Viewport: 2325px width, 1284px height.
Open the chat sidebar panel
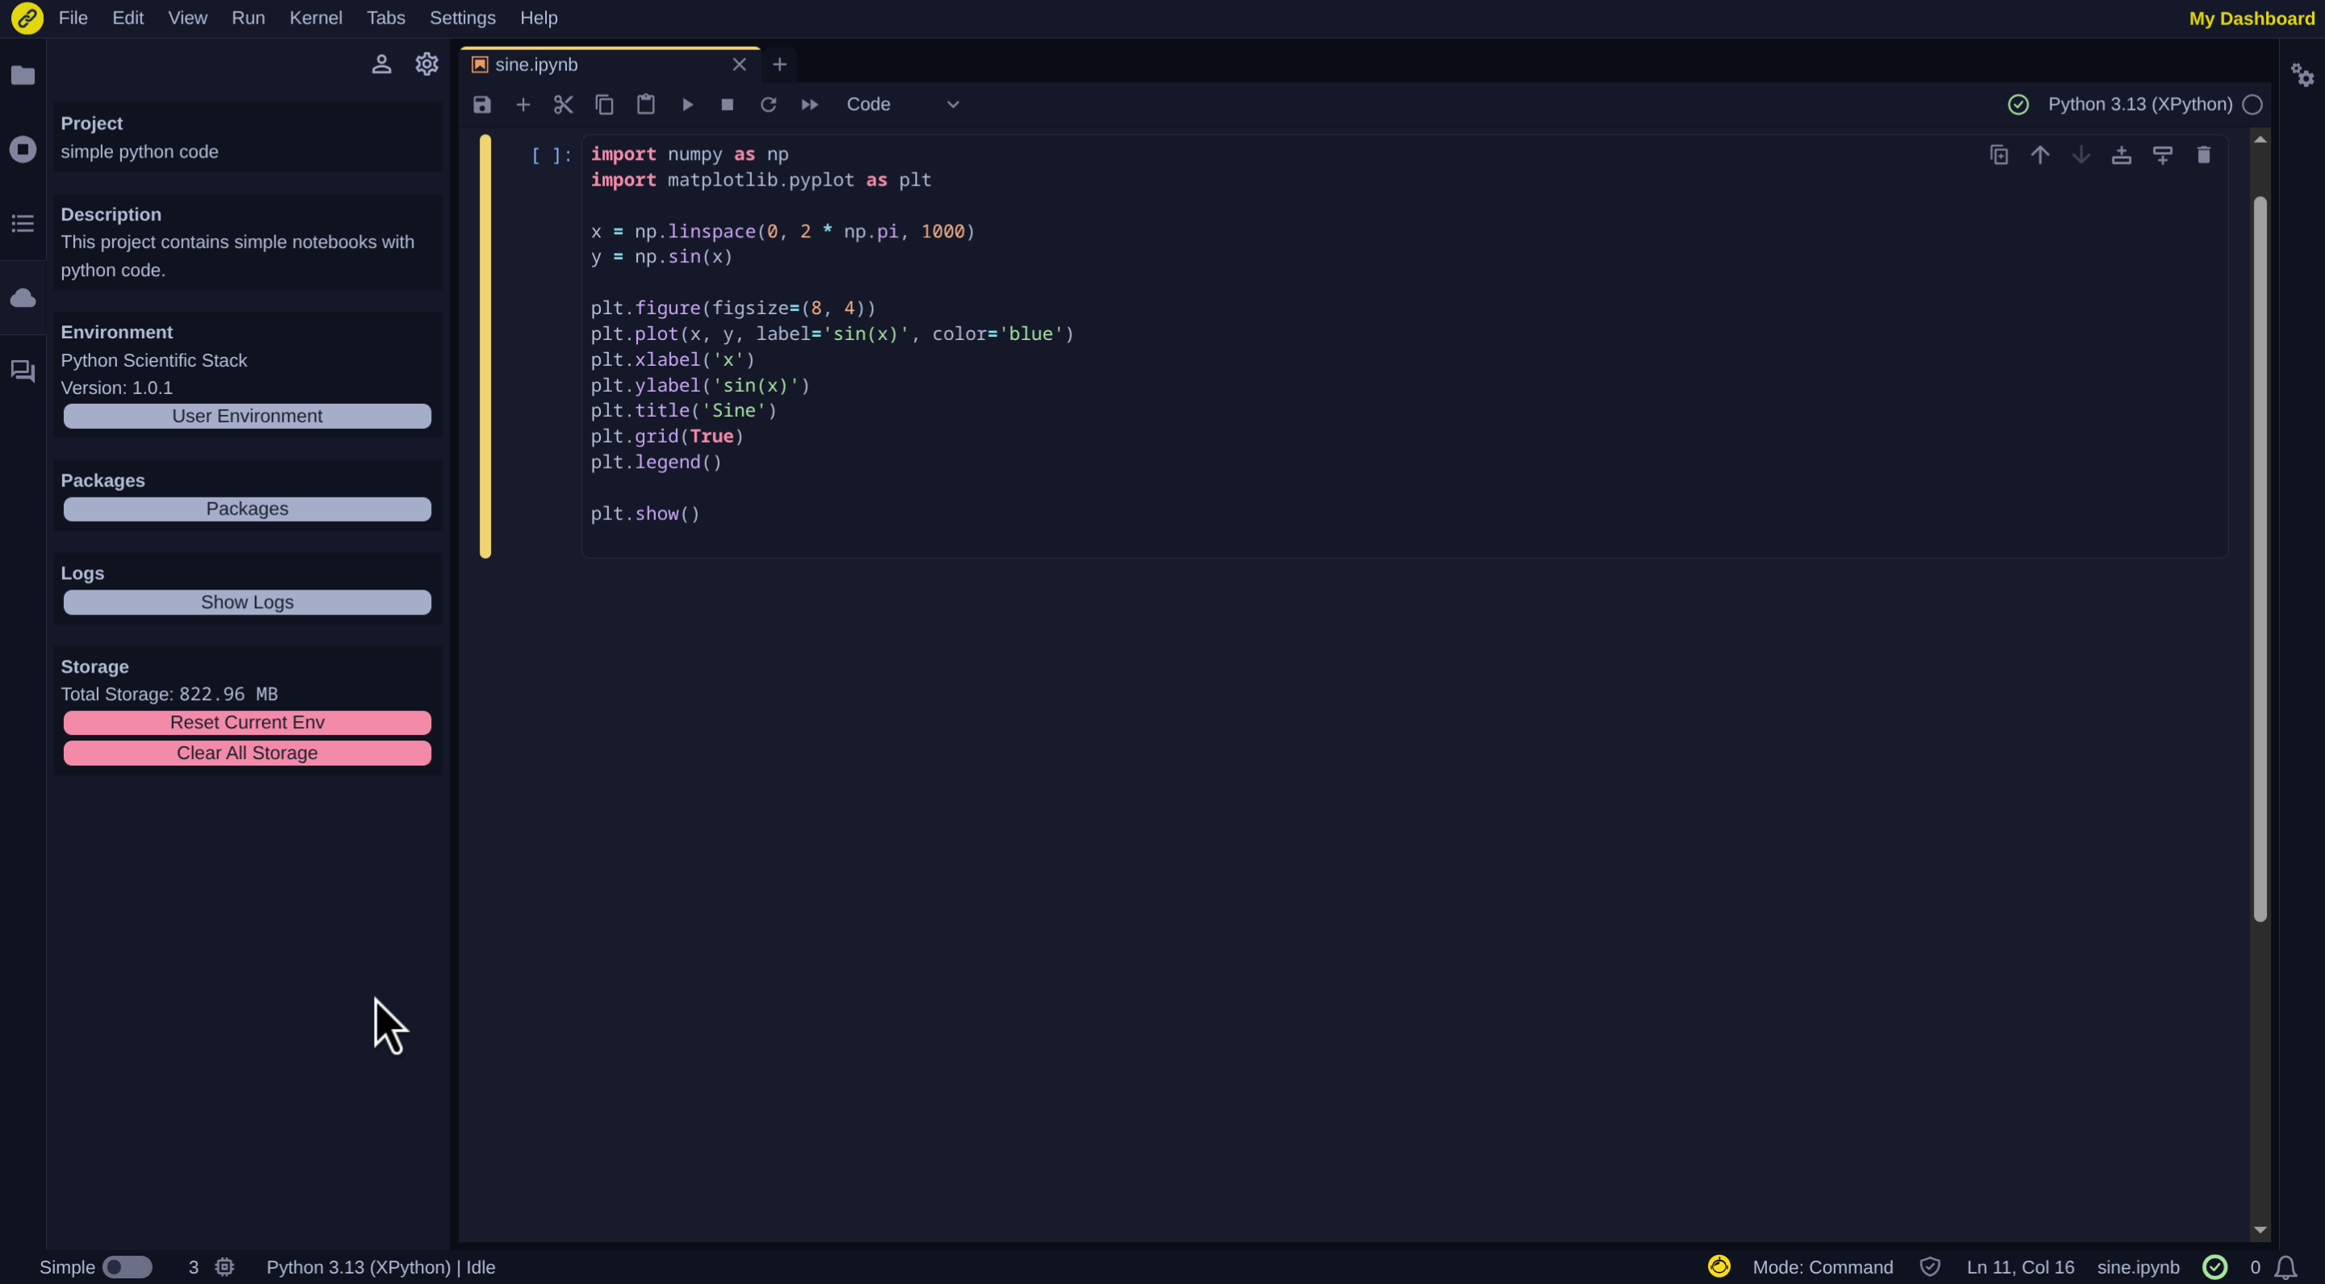[x=23, y=371]
